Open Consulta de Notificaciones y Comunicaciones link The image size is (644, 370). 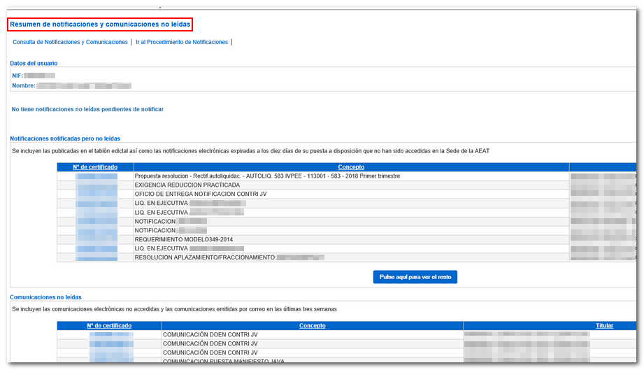[70, 43]
